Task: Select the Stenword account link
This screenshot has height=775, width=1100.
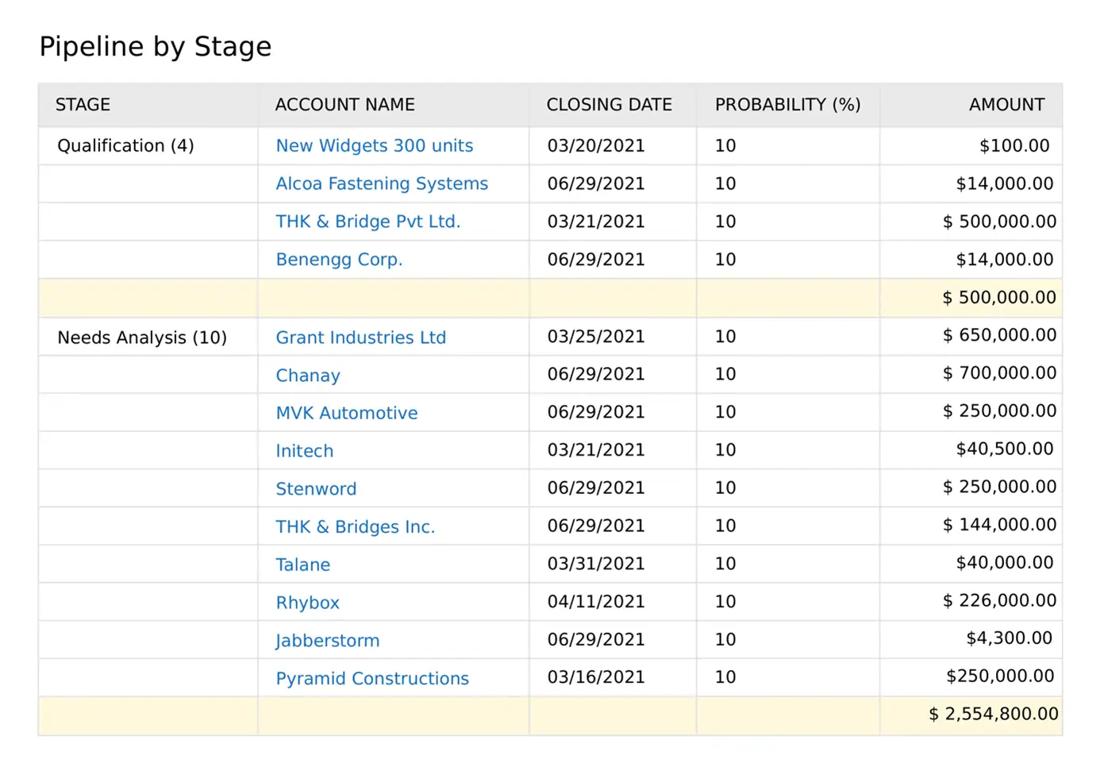Action: [x=316, y=489]
